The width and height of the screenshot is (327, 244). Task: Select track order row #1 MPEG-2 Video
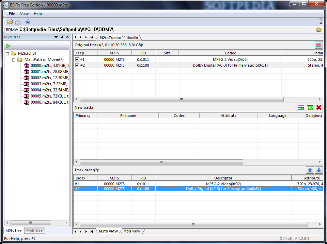198,184
